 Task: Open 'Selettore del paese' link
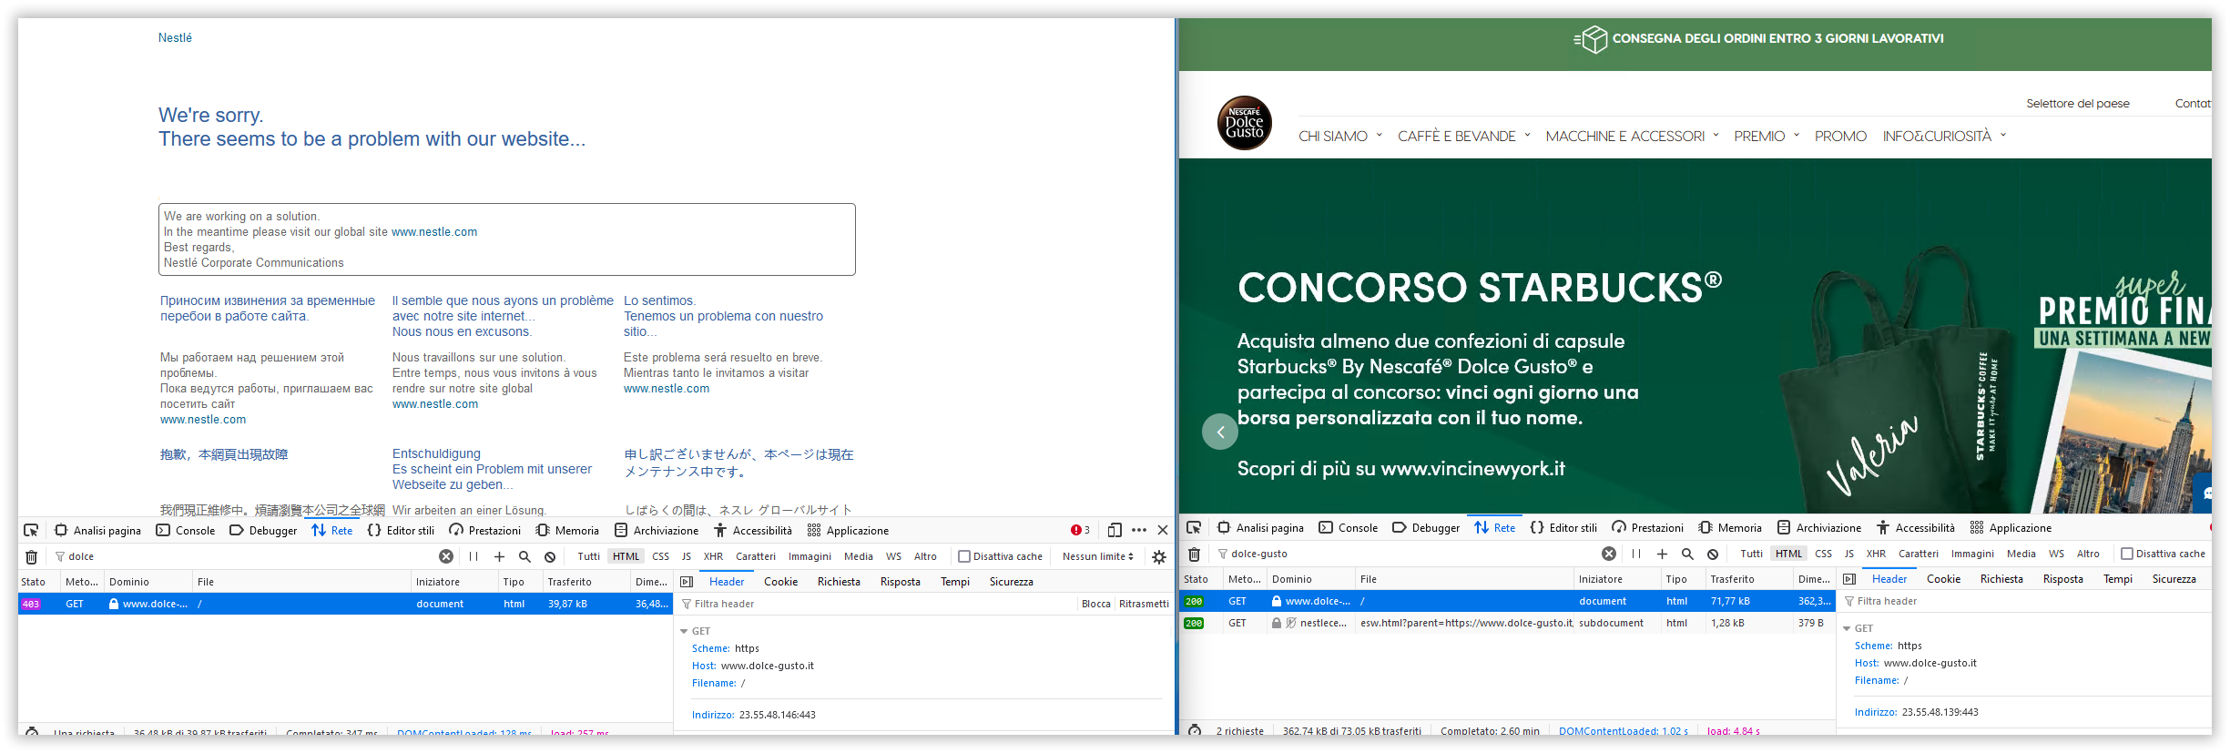tap(2077, 103)
